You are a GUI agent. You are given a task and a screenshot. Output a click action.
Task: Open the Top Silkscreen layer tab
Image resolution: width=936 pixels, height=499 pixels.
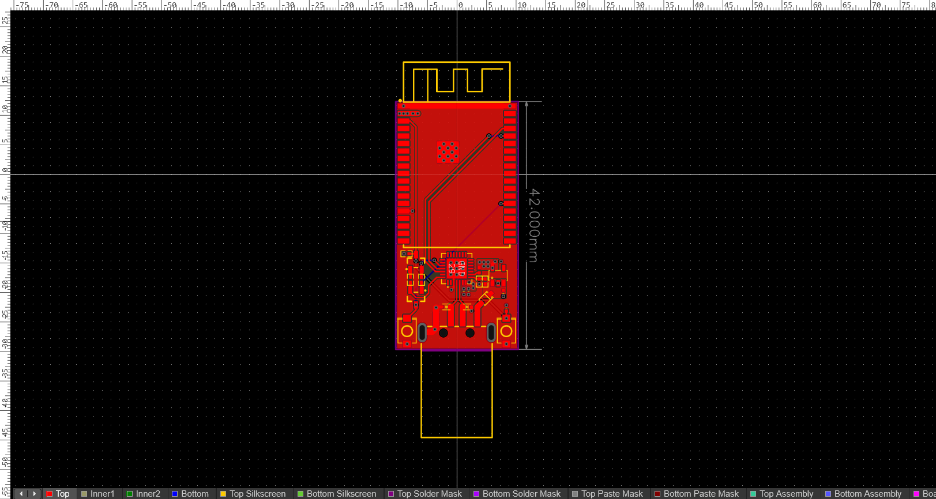pos(257,494)
